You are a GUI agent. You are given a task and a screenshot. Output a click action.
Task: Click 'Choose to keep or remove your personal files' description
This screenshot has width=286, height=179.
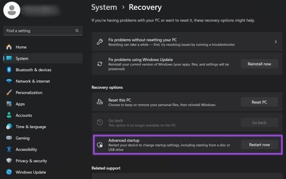click(x=162, y=105)
